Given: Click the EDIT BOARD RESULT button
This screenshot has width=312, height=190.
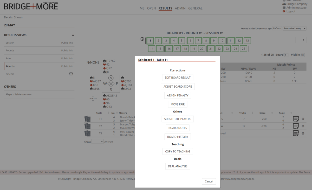Looking at the screenshot, I should [178, 78].
